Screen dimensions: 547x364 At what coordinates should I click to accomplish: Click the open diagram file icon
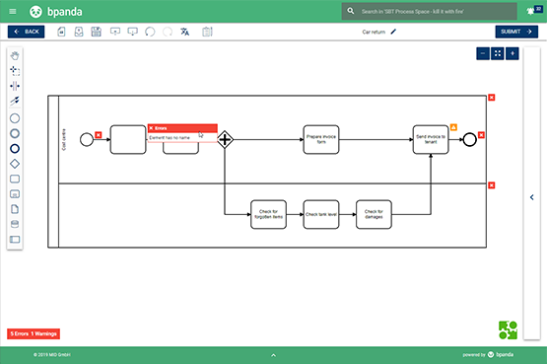(x=79, y=32)
